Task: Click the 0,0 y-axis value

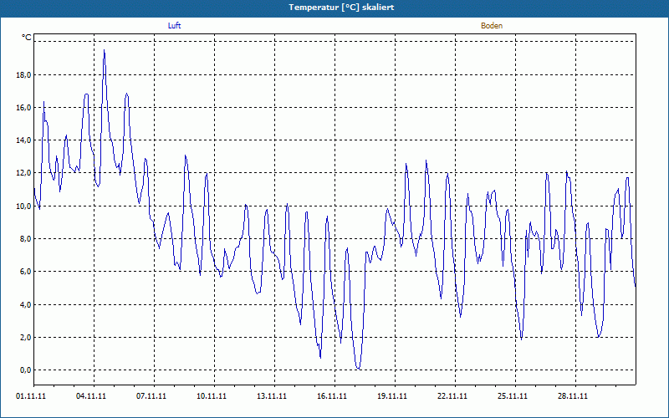Action: [x=27, y=370]
